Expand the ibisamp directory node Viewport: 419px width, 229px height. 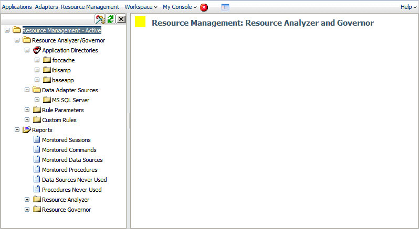pos(37,70)
